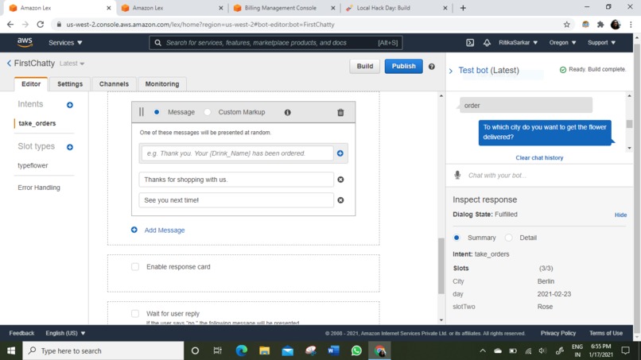Open File Explorer from taskbar

pos(265,350)
